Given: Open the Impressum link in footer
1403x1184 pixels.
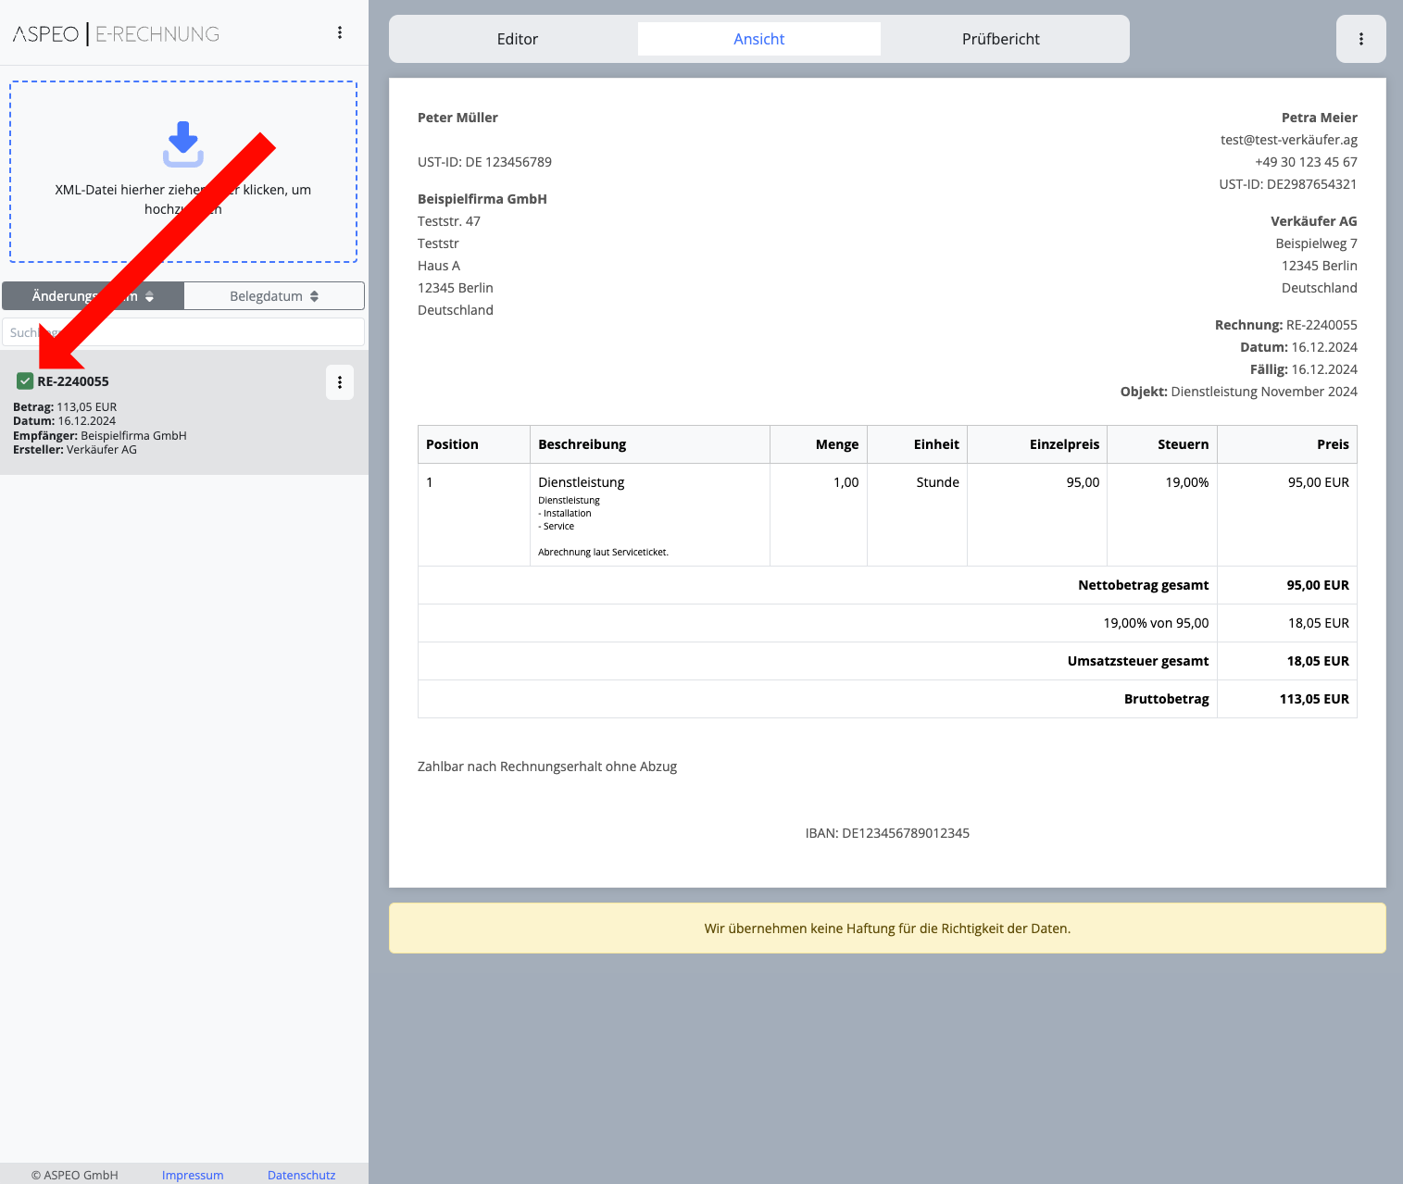Looking at the screenshot, I should click(x=193, y=1175).
